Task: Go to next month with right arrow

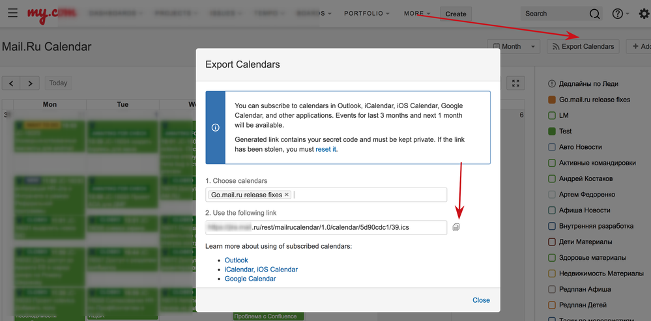Action: coord(30,83)
